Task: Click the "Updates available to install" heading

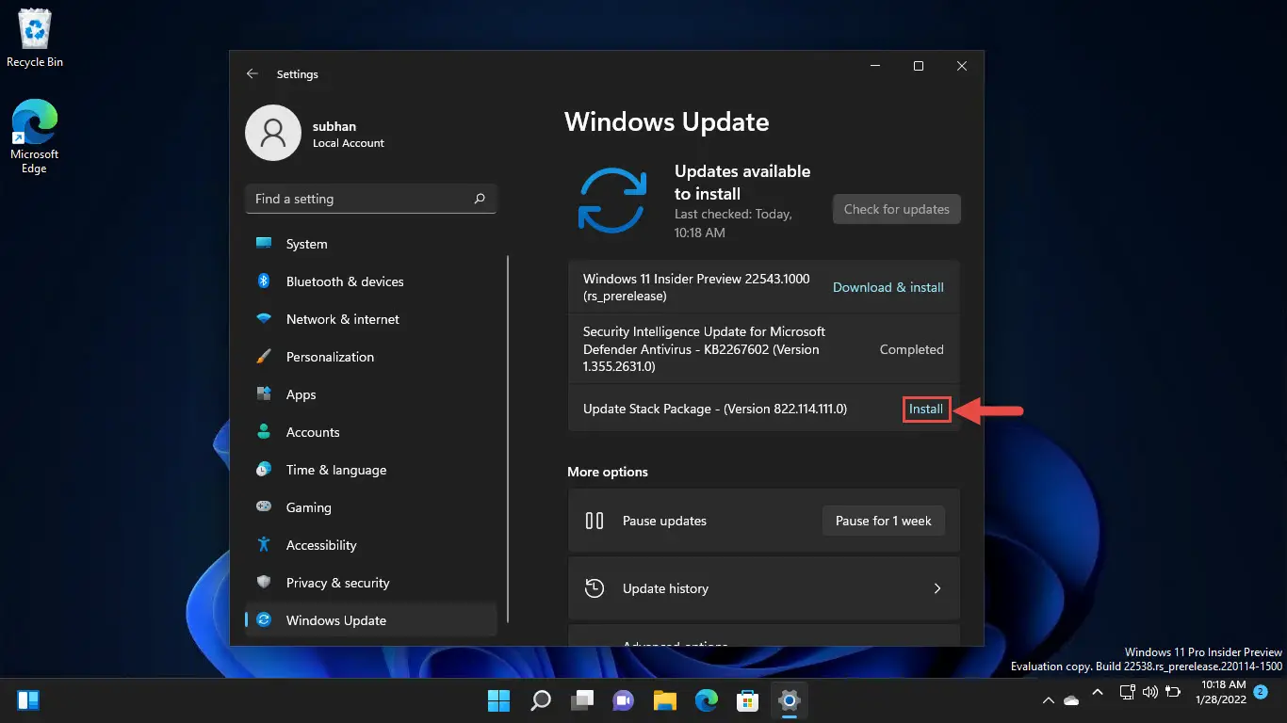Action: click(x=742, y=183)
